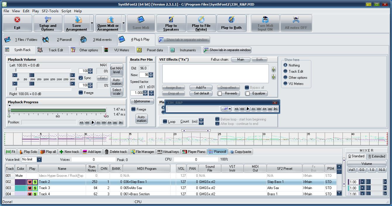Select the Nothing radio option
The width and height of the screenshot is (392, 206).
(285, 65)
